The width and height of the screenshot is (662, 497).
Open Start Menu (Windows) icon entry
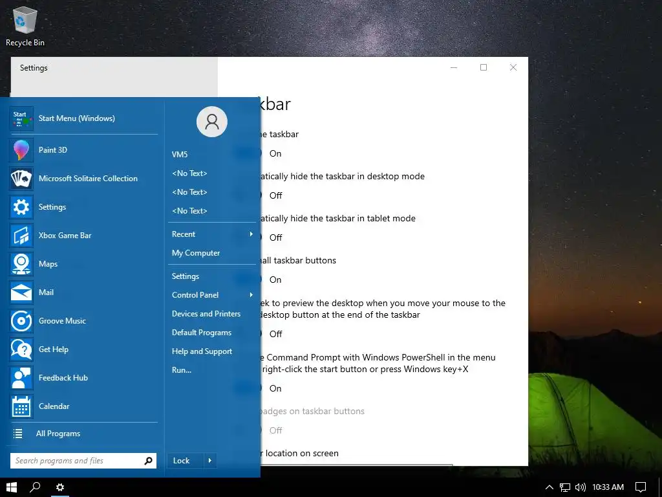point(21,118)
